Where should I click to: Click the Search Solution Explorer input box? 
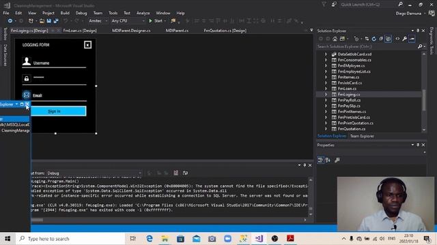[x=367, y=47]
